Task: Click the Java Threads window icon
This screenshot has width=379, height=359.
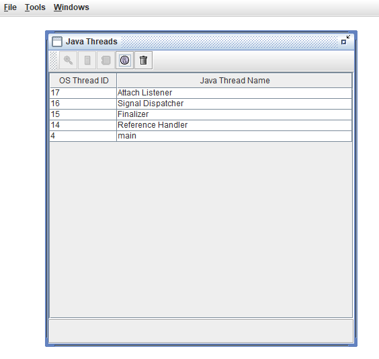Action: [x=57, y=41]
